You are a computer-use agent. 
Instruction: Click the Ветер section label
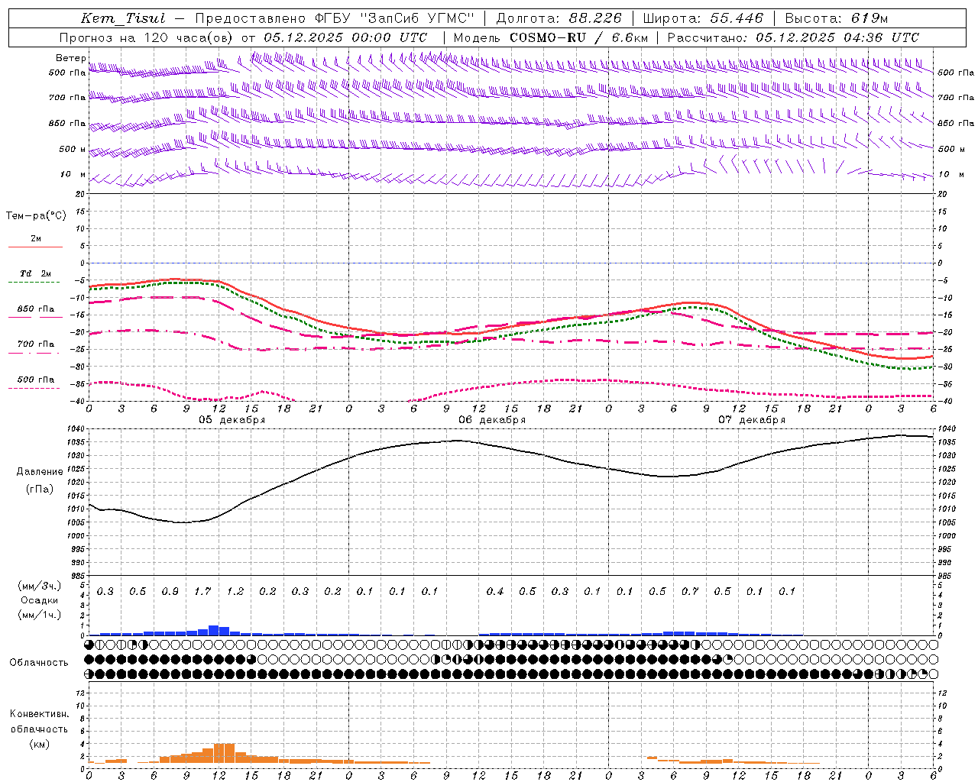[71, 58]
